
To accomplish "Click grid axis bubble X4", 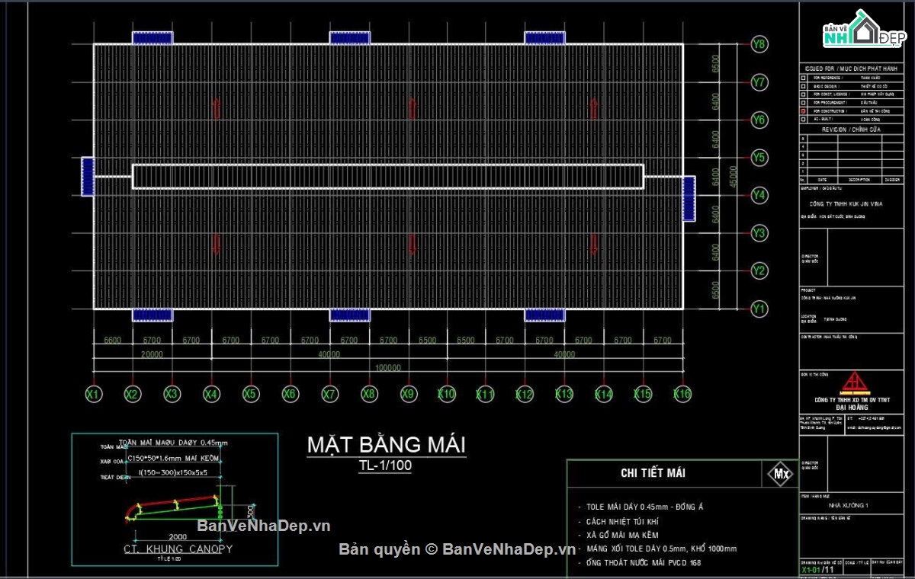I will 211,394.
